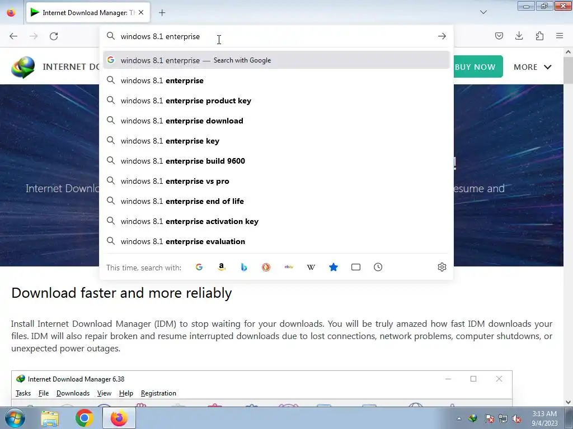Screen dimensions: 573x429
Task: Click the scrollbar down arrow
Action: pyautogui.click(x=569, y=402)
